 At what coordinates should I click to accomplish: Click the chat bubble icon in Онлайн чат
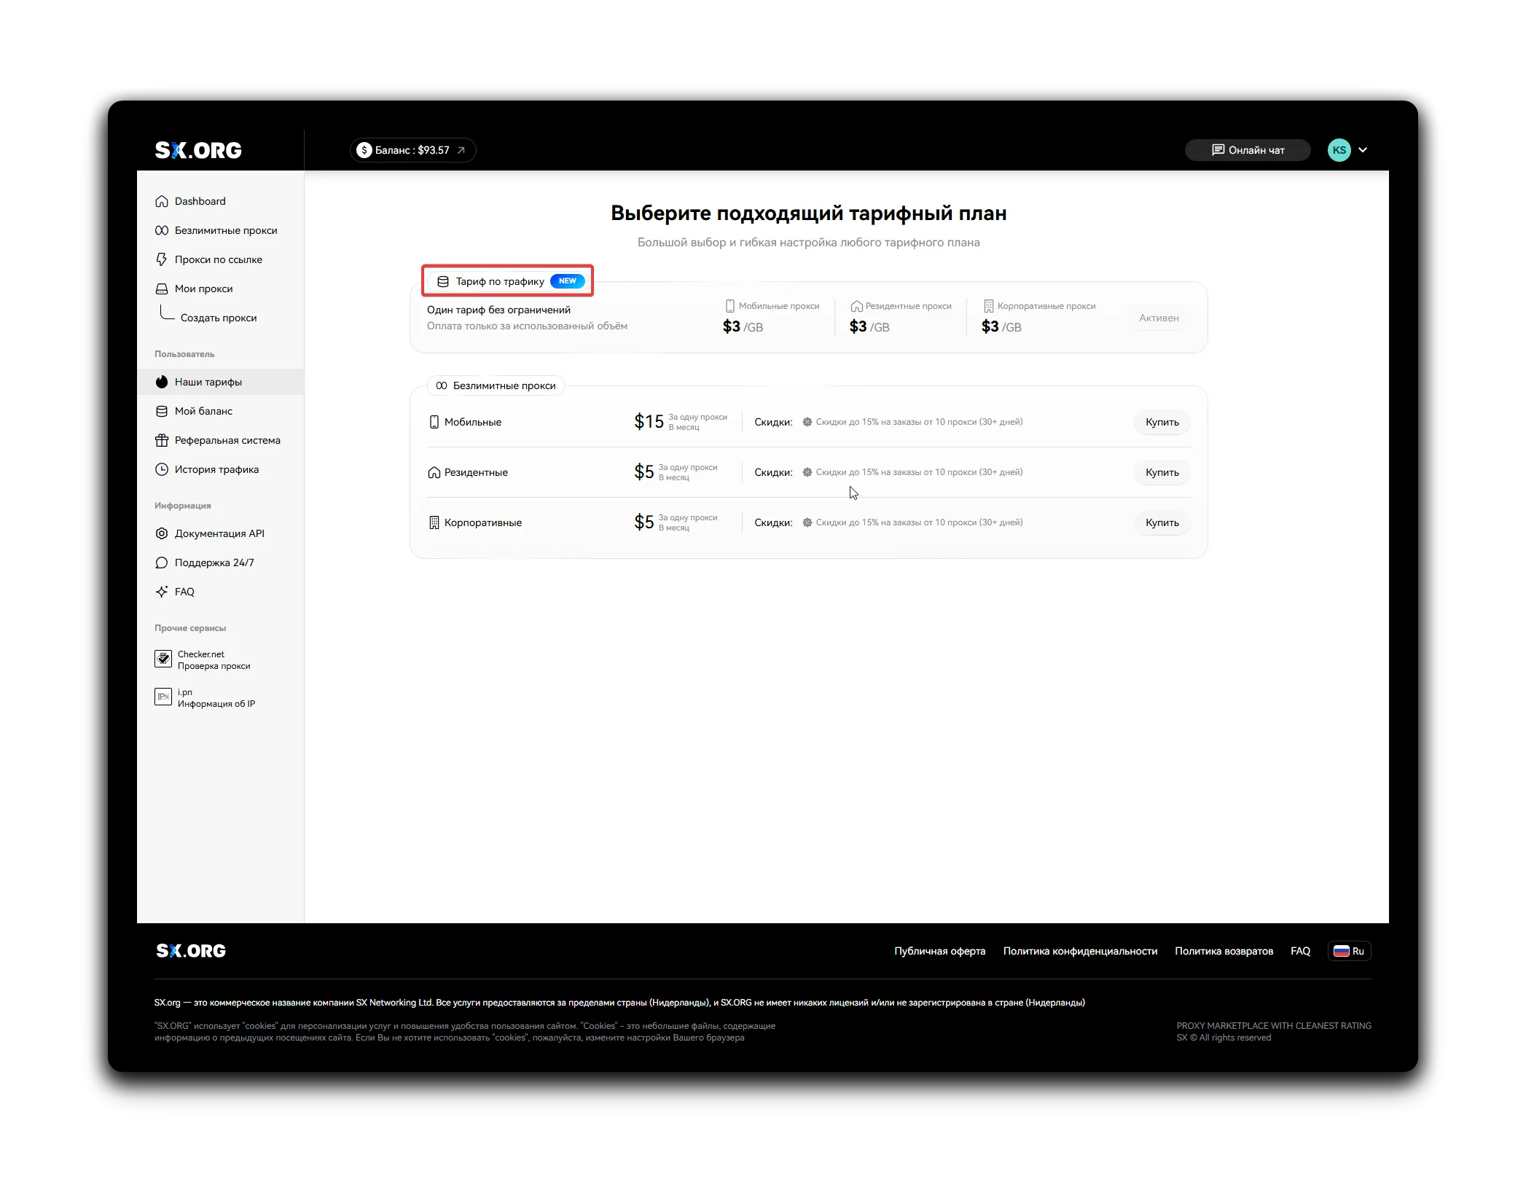1218,150
